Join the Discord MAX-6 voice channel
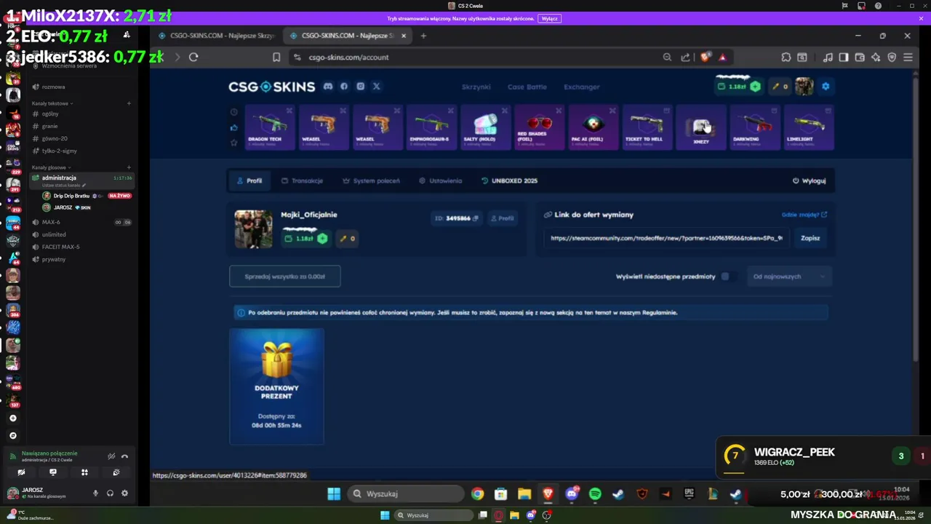Viewport: 931px width, 524px height. pos(51,222)
